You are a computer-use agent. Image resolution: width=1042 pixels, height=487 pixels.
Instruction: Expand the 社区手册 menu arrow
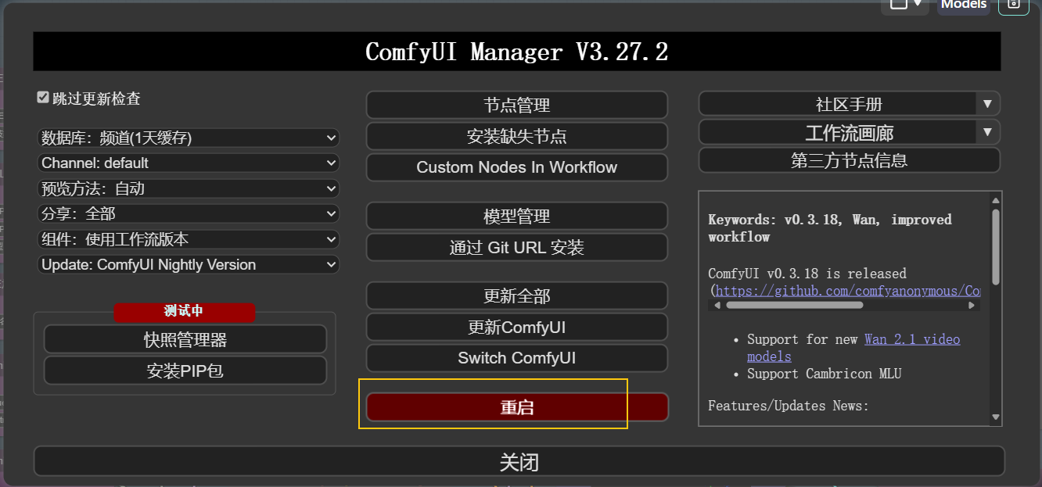(987, 104)
